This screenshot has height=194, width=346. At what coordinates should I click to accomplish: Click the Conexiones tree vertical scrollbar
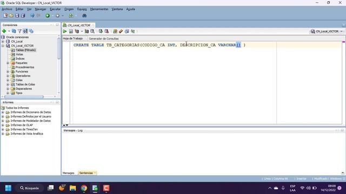point(59,48)
